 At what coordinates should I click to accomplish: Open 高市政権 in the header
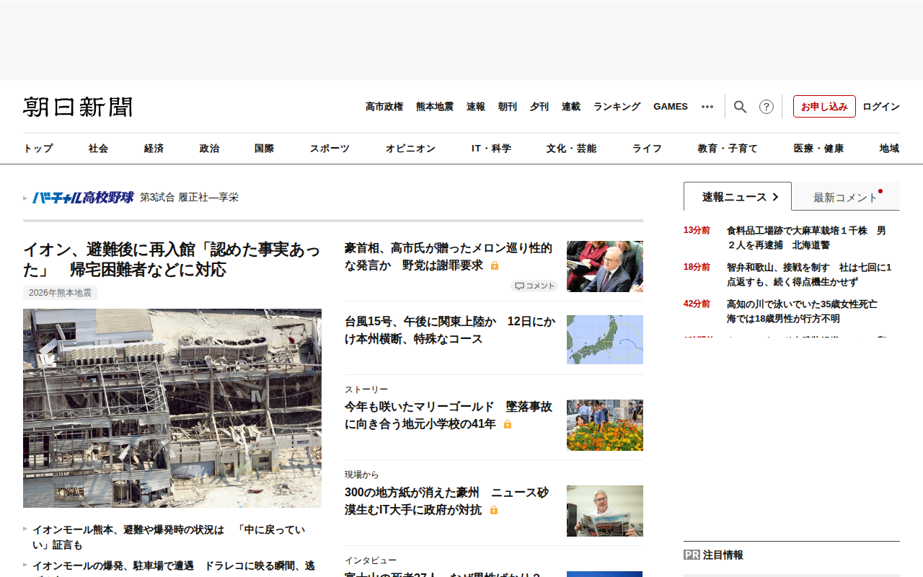coord(384,107)
